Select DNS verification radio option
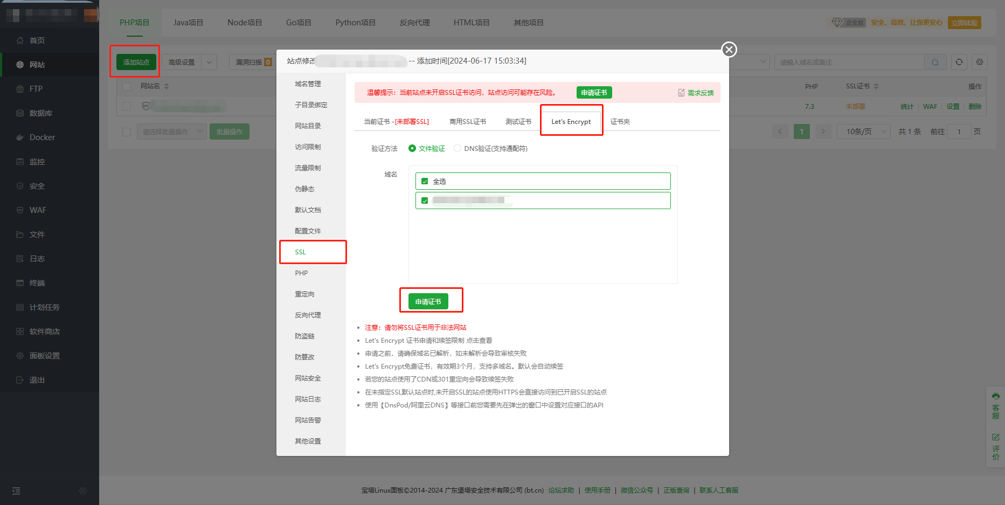The height and width of the screenshot is (505, 1005). point(458,149)
